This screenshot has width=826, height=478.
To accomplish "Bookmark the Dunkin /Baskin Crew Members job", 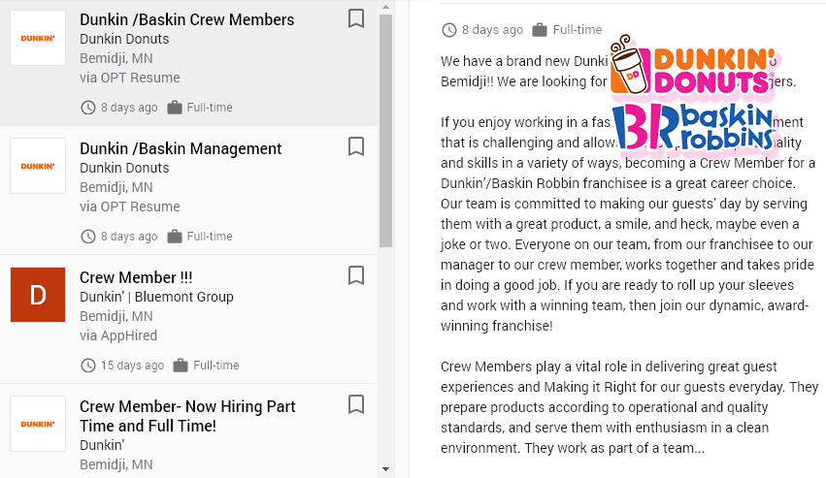I will click(x=356, y=18).
